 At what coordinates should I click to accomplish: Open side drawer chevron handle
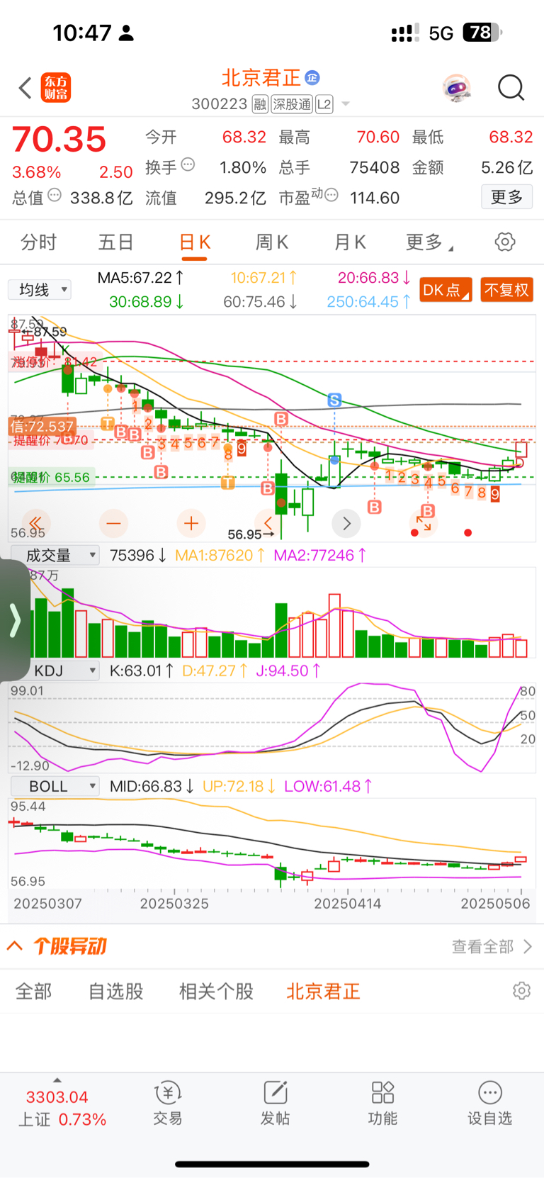tap(14, 620)
